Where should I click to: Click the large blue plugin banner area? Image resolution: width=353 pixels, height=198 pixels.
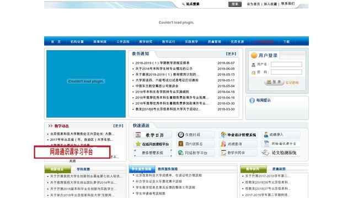pos(86,84)
